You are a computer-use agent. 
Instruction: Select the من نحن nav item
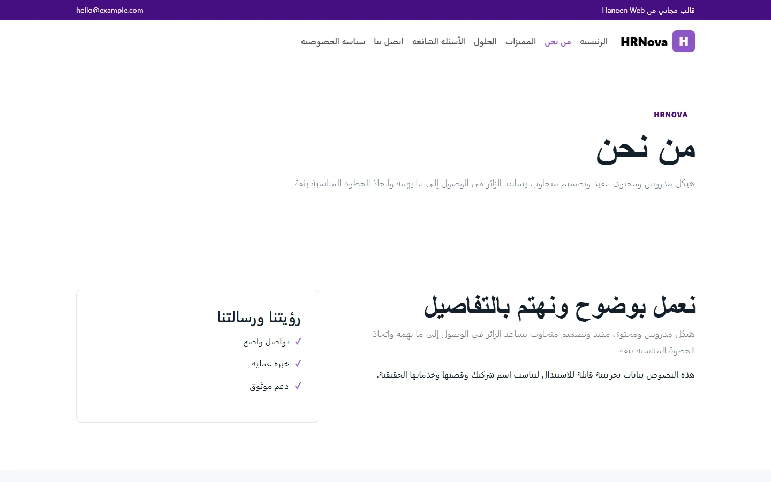point(558,42)
